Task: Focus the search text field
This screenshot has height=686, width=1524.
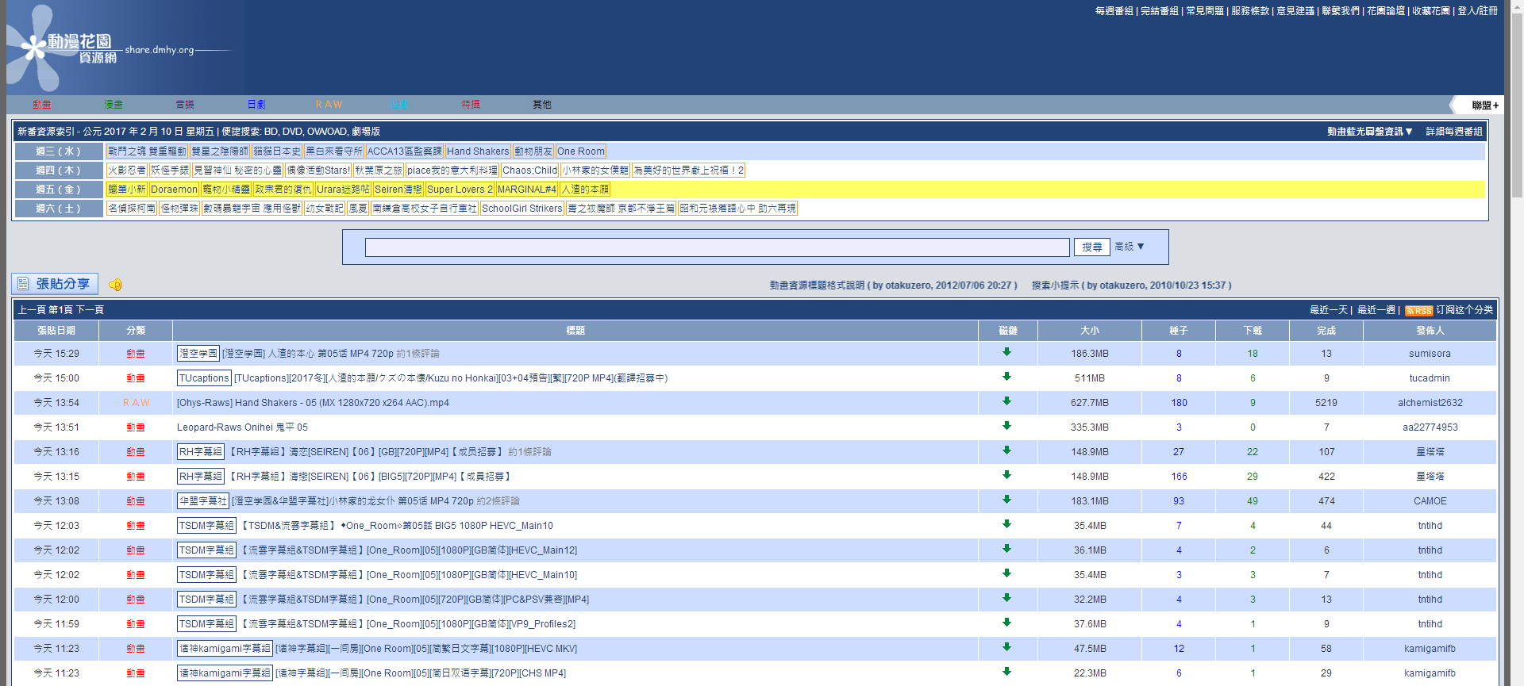Action: [x=717, y=247]
